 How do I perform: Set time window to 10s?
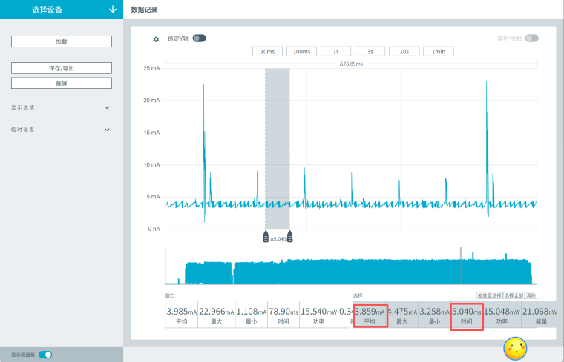pyautogui.click(x=404, y=51)
